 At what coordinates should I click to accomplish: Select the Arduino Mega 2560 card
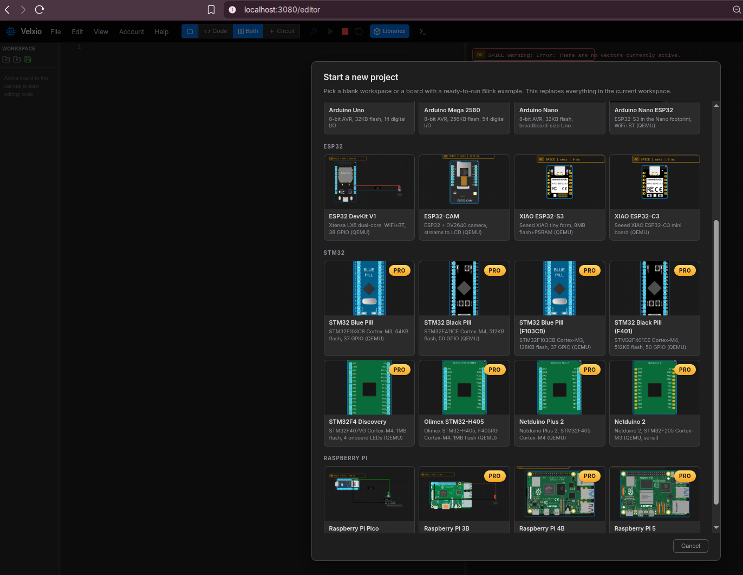(465, 118)
